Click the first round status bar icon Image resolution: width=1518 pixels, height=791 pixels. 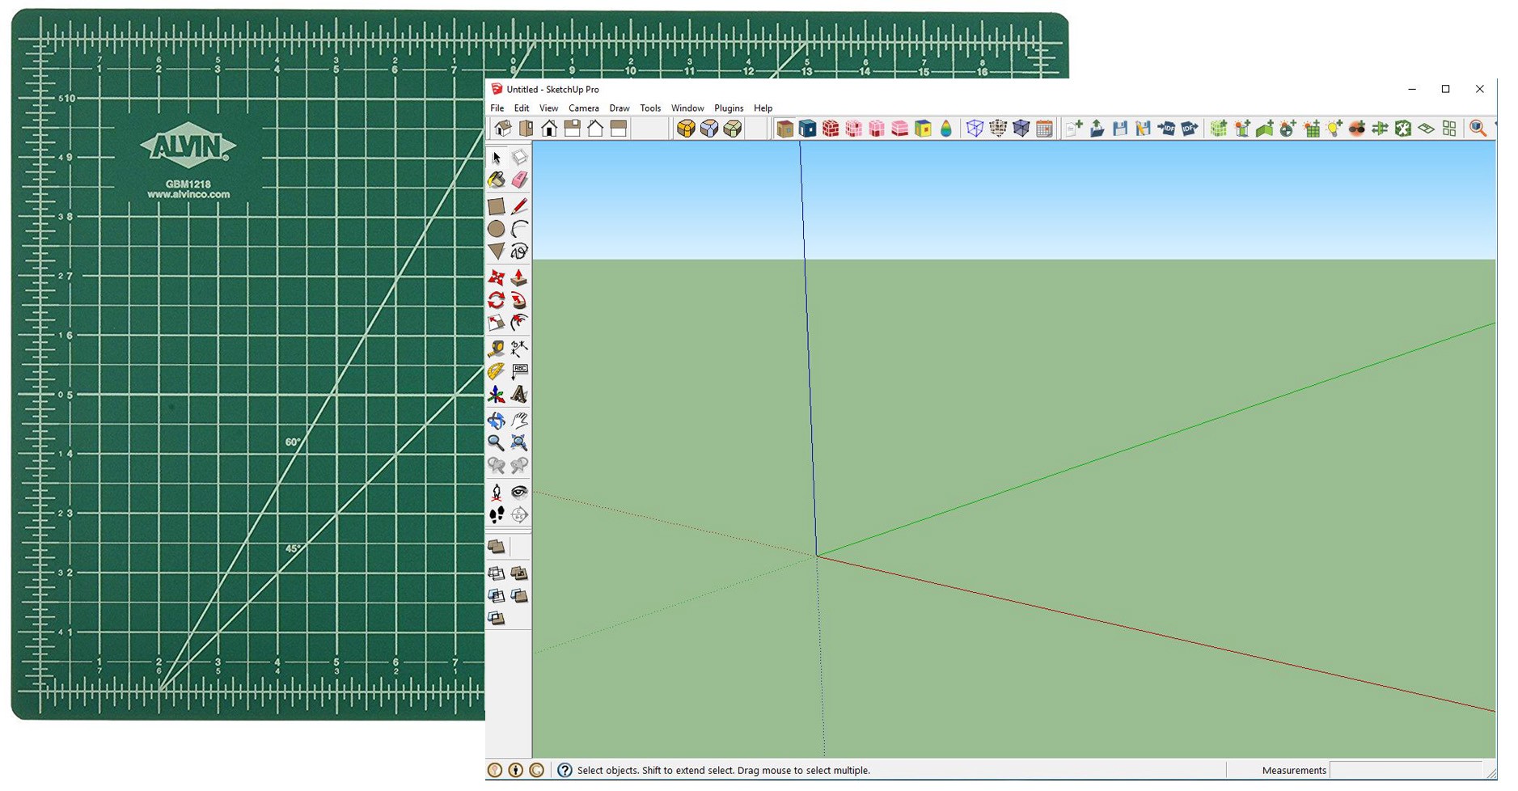(x=495, y=770)
